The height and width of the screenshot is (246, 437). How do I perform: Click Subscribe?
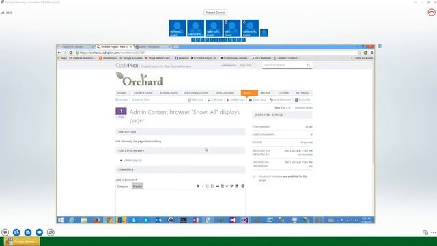click(x=302, y=100)
